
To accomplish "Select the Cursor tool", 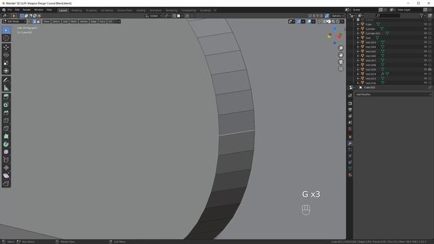I will (x=6, y=38).
